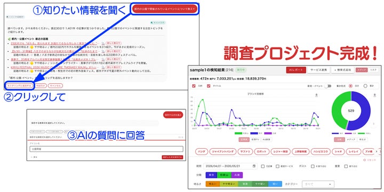
Task: Click 詳しく教えて for the 奥華子 article
Action: tap(114, 59)
